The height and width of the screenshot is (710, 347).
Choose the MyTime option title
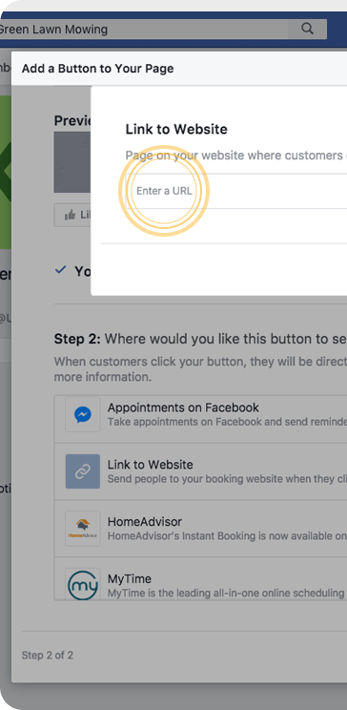tap(130, 578)
